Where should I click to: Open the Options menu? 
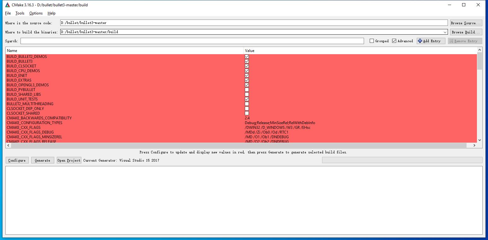pyautogui.click(x=36, y=13)
